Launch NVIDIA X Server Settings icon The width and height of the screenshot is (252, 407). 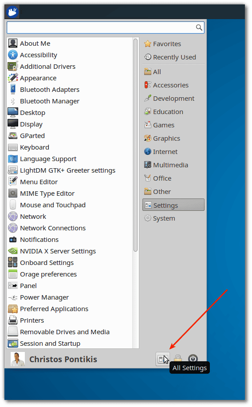(13, 251)
